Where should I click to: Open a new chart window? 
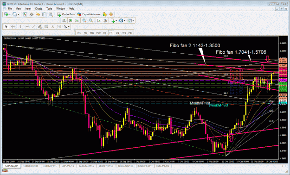pos(6,14)
